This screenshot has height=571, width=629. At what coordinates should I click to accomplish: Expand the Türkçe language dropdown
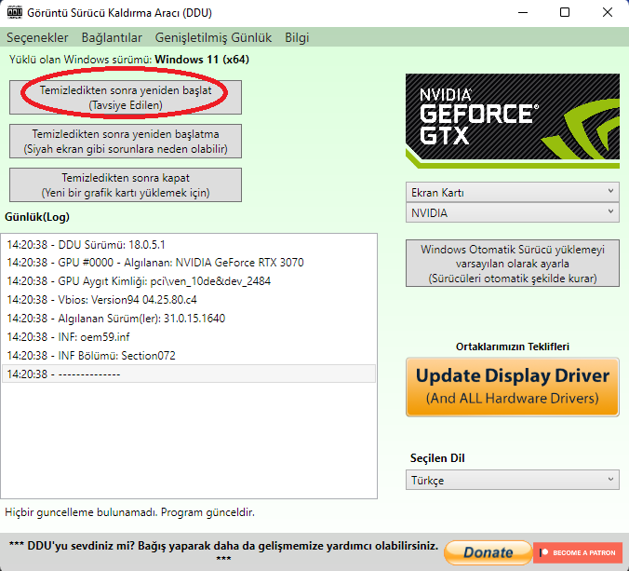point(513,481)
